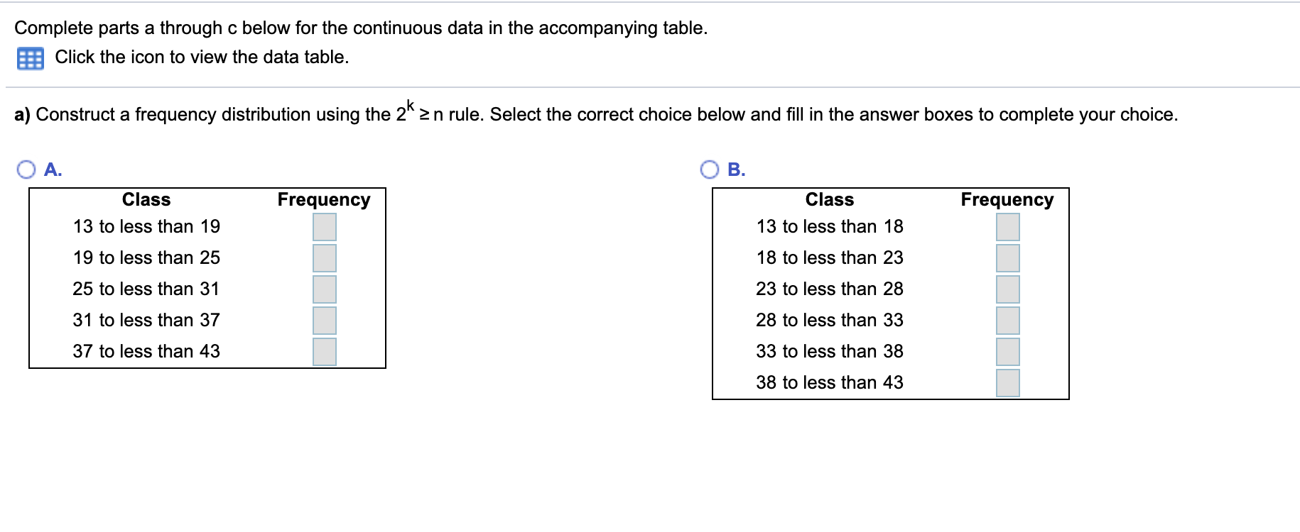Screen dimensions: 1300x532
Task: Click the data table grid icon
Action: pyautogui.click(x=30, y=57)
